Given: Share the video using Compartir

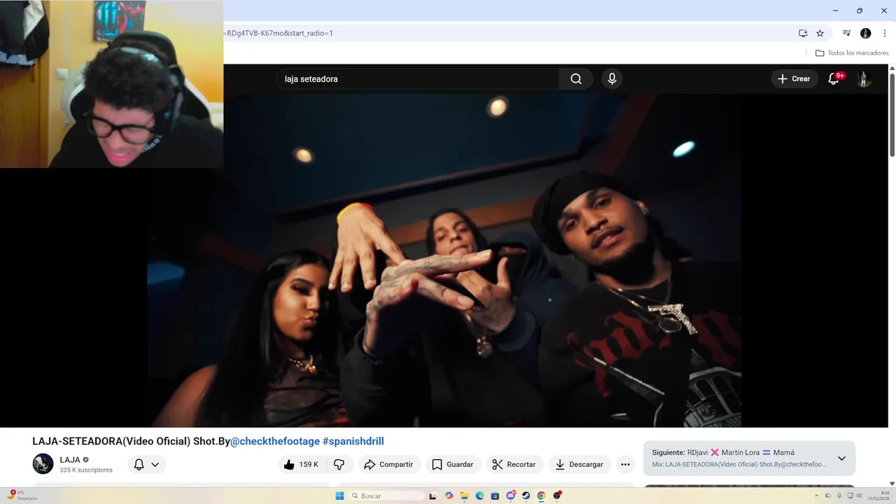Looking at the screenshot, I should coord(389,464).
